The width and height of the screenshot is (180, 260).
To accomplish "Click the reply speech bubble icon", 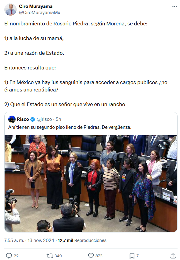I will coord(9,255).
